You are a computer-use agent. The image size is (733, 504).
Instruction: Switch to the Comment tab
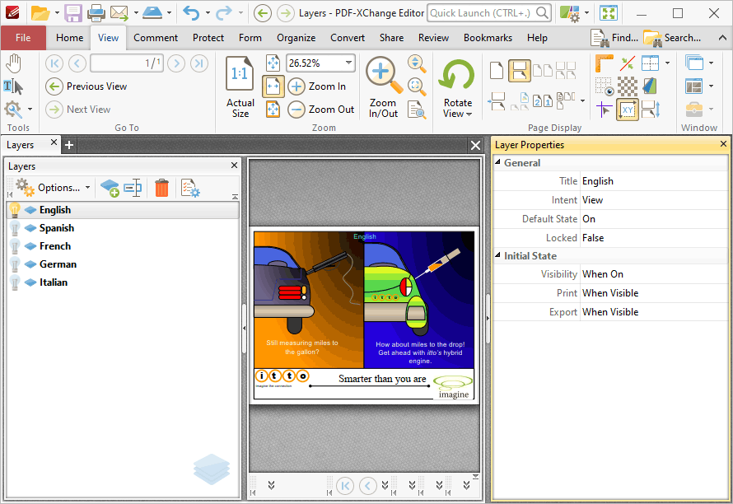[x=155, y=38]
